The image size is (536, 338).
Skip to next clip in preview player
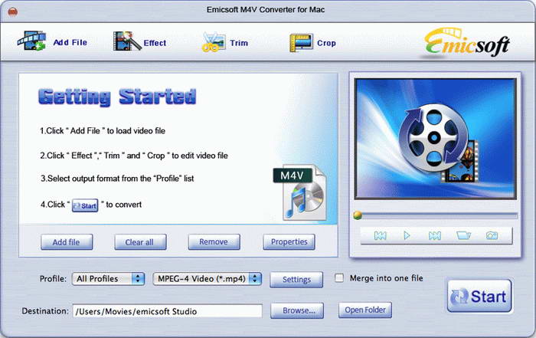434,235
